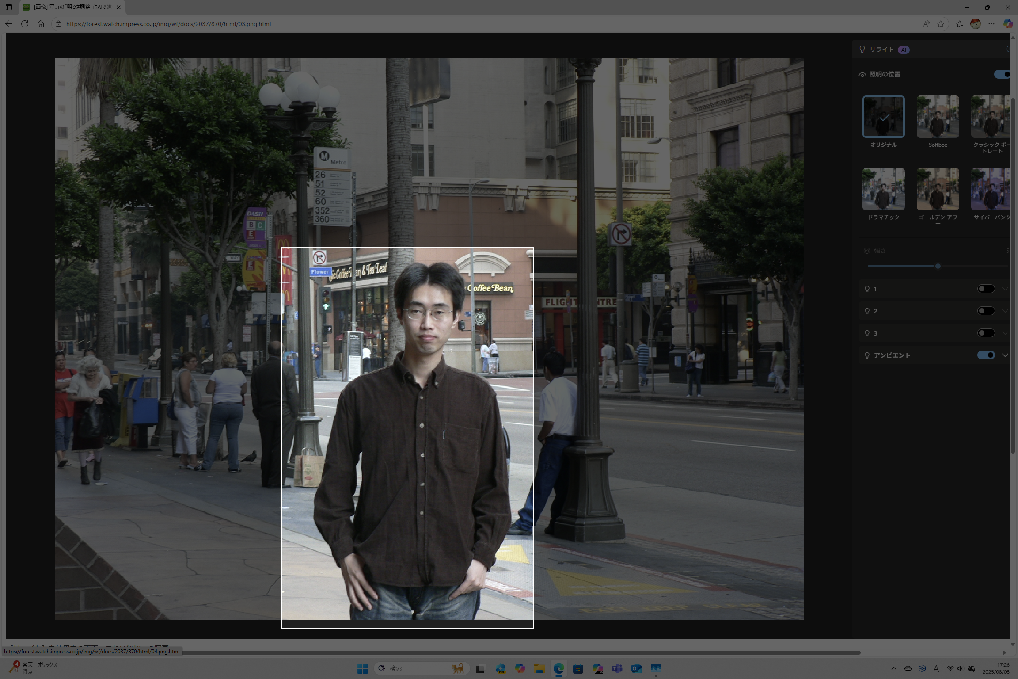Click the Windows Start button
This screenshot has width=1018, height=679.
tap(362, 668)
